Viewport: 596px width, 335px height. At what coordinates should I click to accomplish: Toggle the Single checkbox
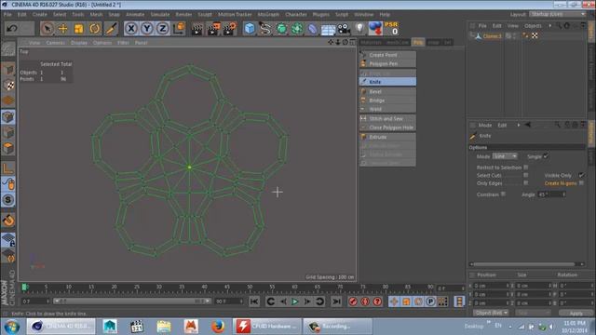546,156
